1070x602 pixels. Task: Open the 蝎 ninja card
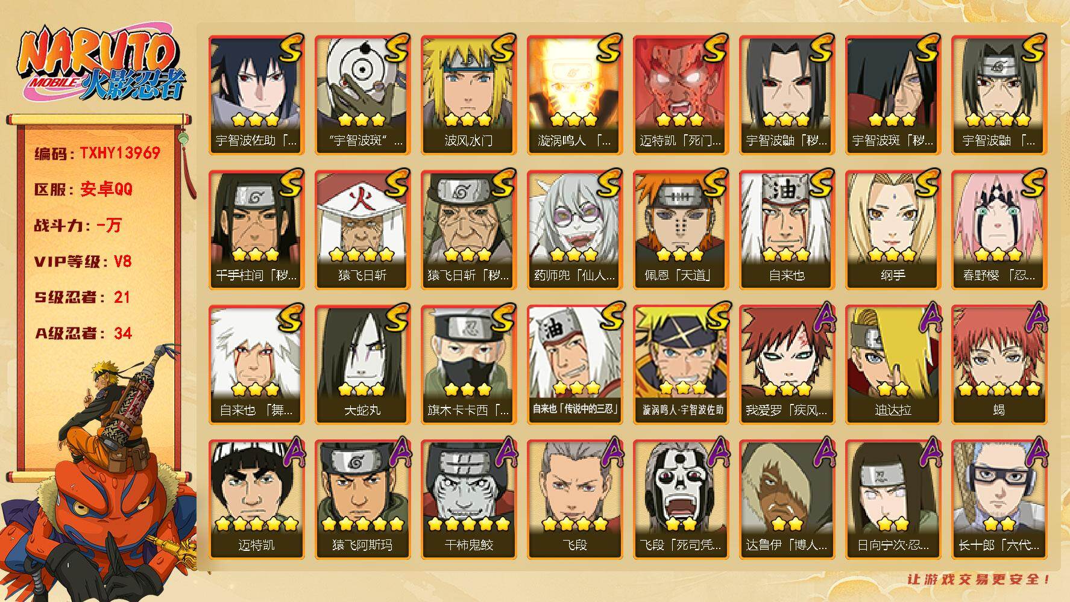pyautogui.click(x=999, y=365)
